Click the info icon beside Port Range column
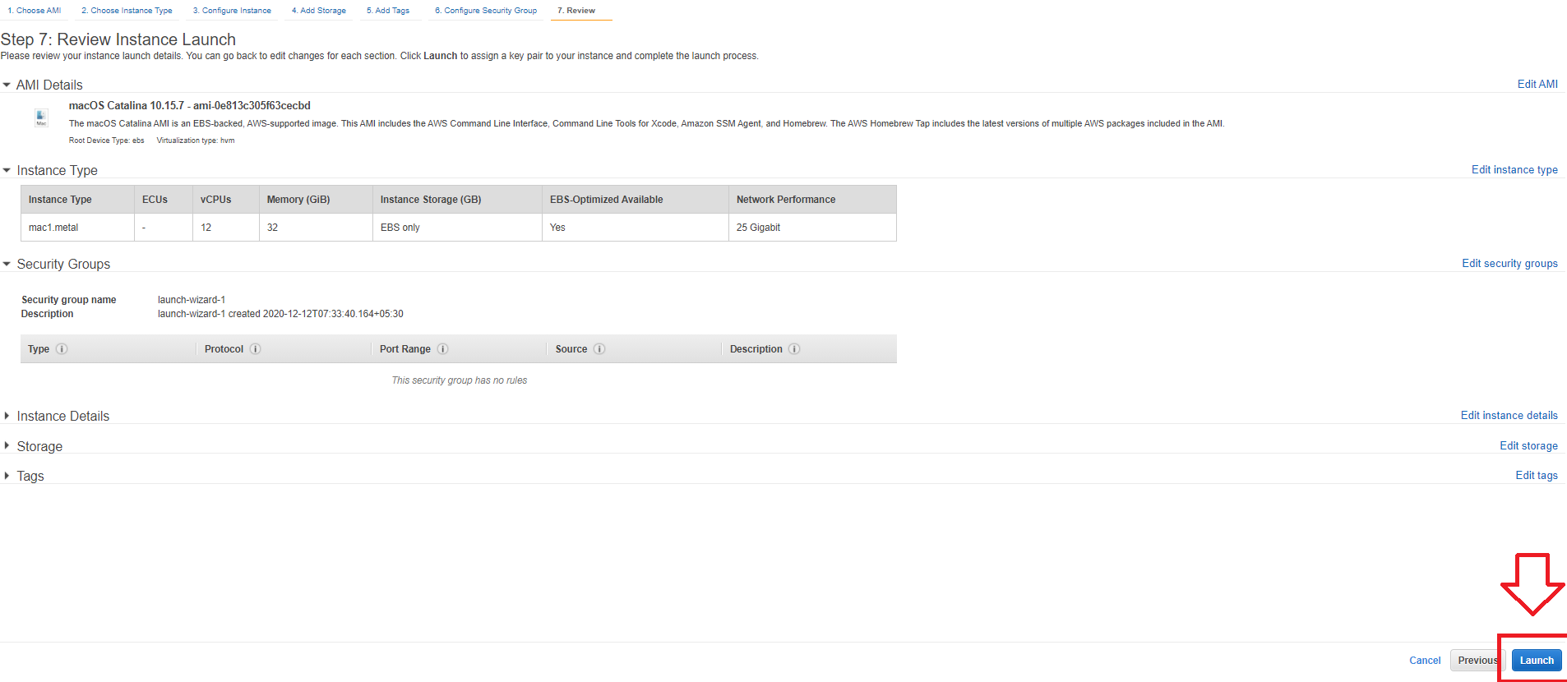Screen dimensions: 1567x682 pos(442,348)
